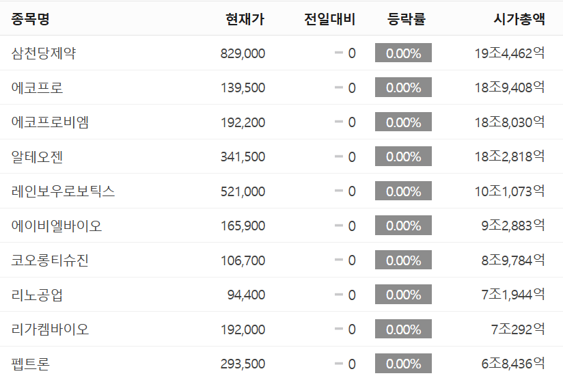Open the 펩트론 stock page
Screen dimensions: 563x378
pyautogui.click(x=31, y=364)
